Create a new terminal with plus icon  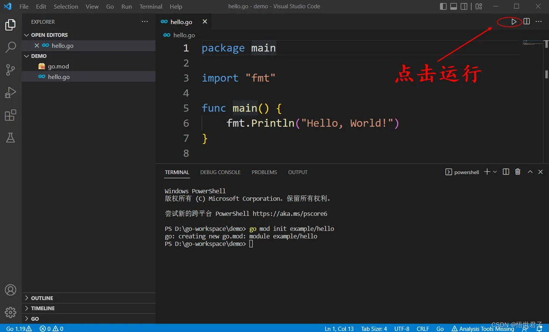[x=487, y=172]
